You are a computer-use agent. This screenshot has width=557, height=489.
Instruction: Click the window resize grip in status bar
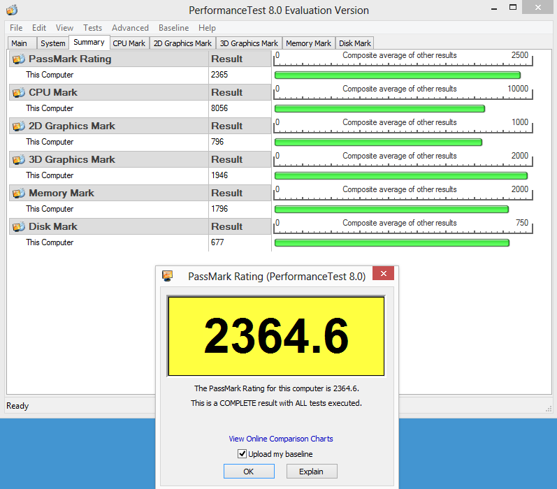tap(548, 409)
